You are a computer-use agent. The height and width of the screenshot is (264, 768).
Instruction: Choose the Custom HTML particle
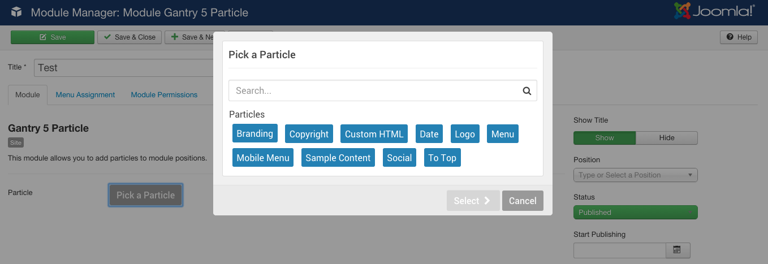[374, 134]
